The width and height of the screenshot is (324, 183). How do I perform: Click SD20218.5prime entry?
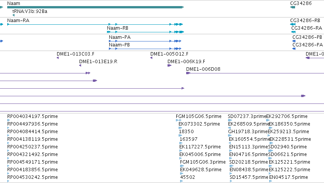click(249, 162)
